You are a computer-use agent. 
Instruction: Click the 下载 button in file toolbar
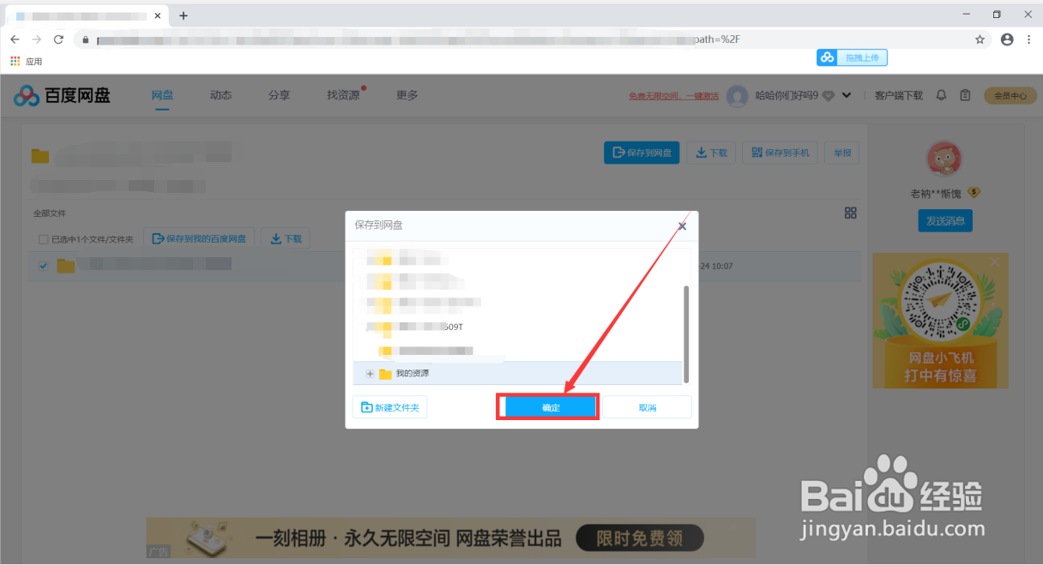(286, 238)
